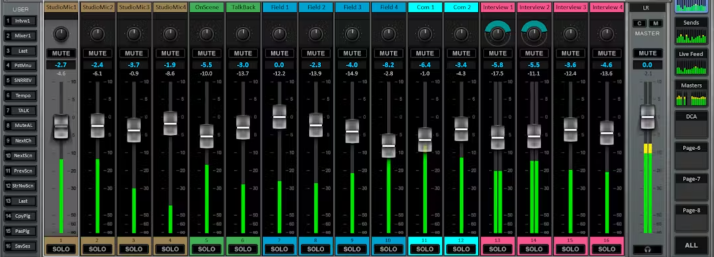
Task: Toggle the master M button
Action: [x=655, y=23]
